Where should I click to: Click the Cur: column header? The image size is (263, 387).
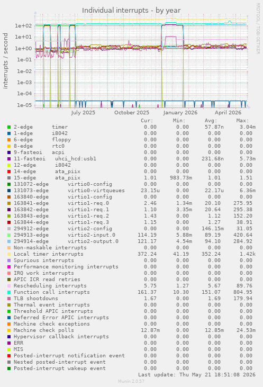(x=147, y=121)
